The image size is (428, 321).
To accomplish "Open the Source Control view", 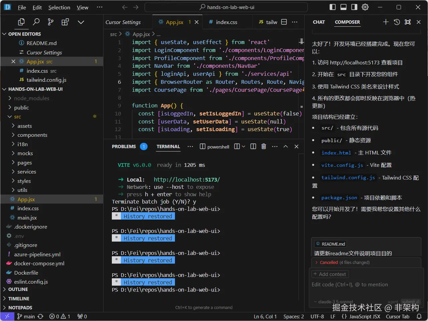I will click(50, 22).
